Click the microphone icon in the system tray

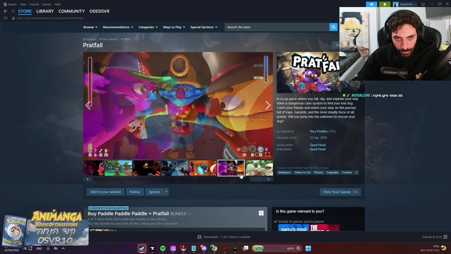pyautogui.click(x=48, y=248)
